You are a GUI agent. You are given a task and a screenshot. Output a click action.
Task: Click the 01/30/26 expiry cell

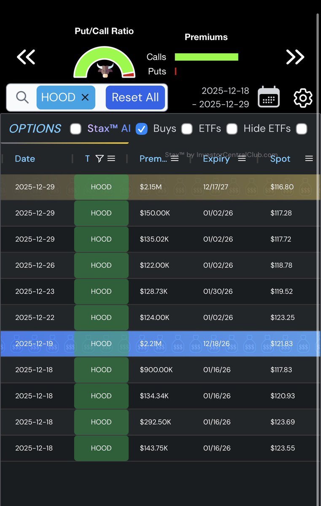218,291
